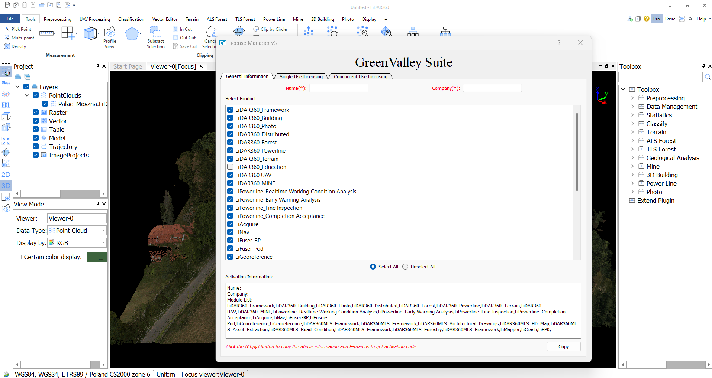Toggle the Palac_Moszna.LiData layer visibility

[45, 104]
